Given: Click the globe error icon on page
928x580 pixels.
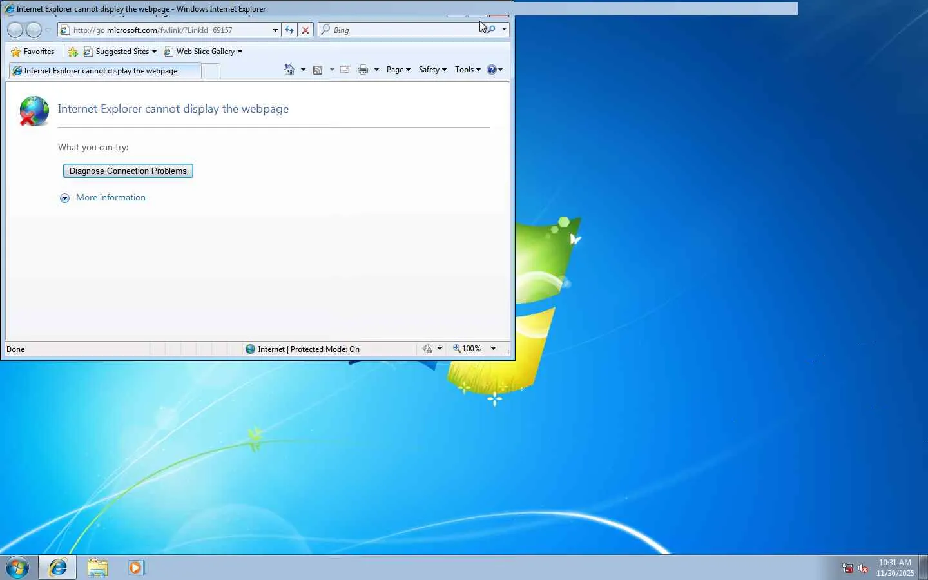Looking at the screenshot, I should tap(34, 111).
